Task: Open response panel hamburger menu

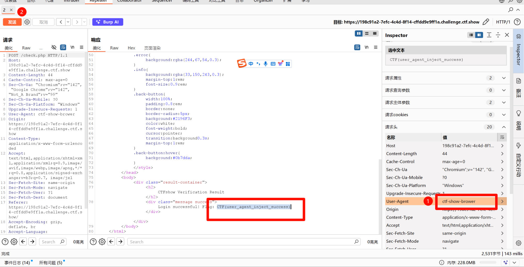Action: (376, 47)
